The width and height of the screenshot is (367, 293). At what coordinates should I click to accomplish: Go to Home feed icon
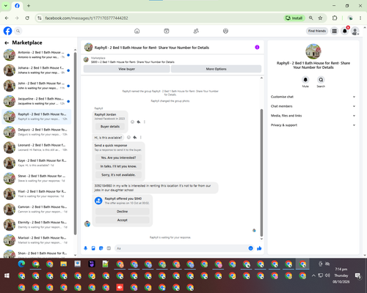(137, 31)
